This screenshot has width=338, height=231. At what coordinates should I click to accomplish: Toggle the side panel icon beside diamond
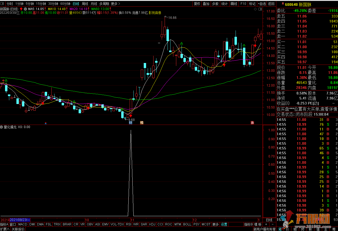[x=260, y=9]
